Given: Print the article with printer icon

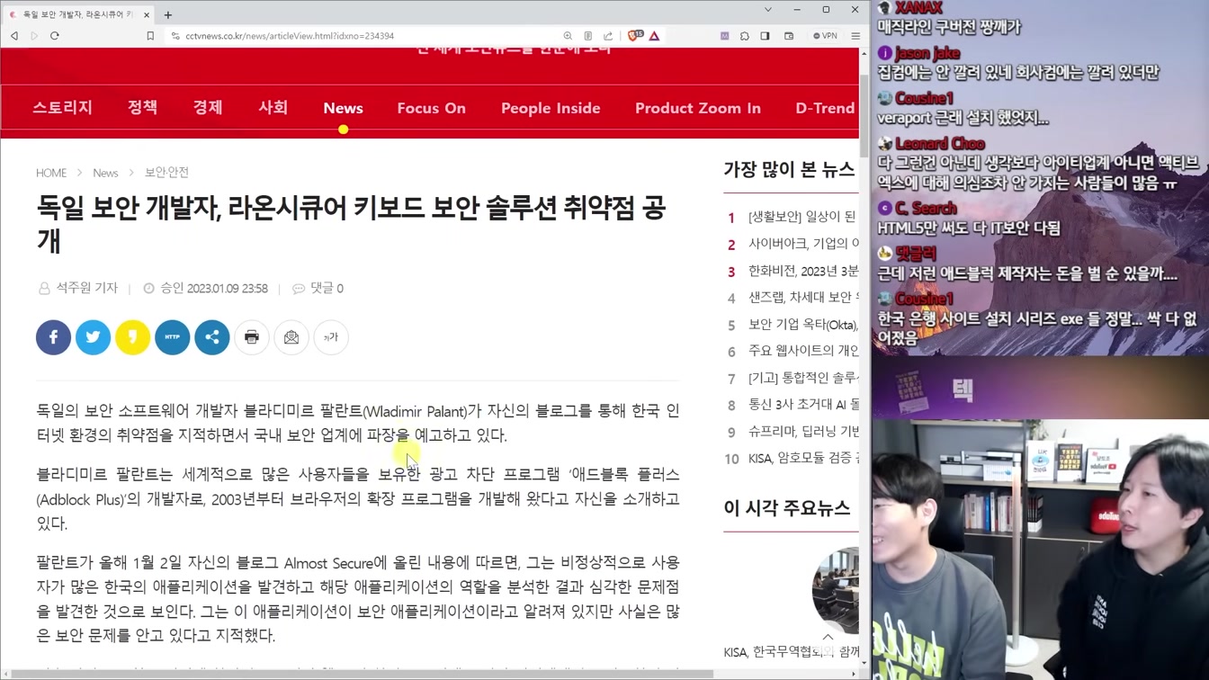Looking at the screenshot, I should click(x=251, y=337).
